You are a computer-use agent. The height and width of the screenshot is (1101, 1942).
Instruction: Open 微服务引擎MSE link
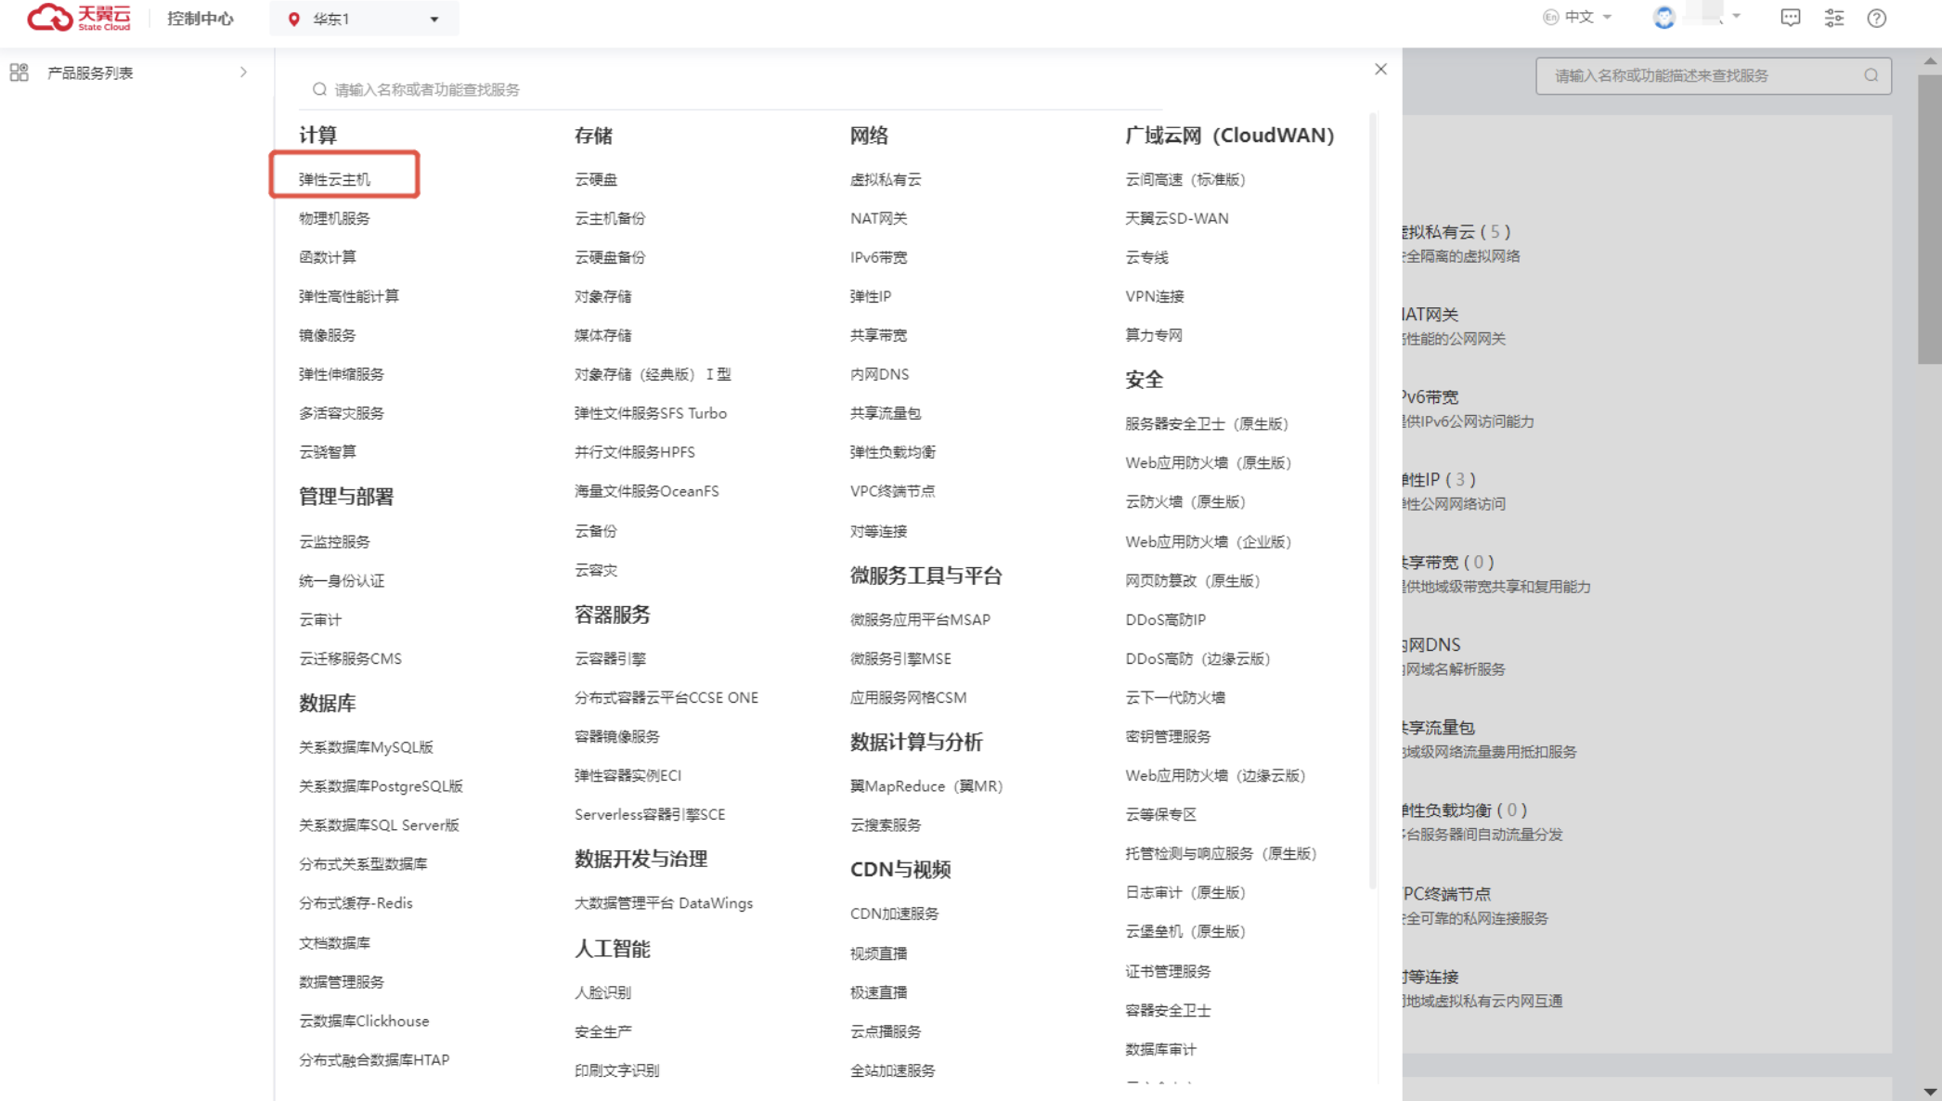point(900,658)
